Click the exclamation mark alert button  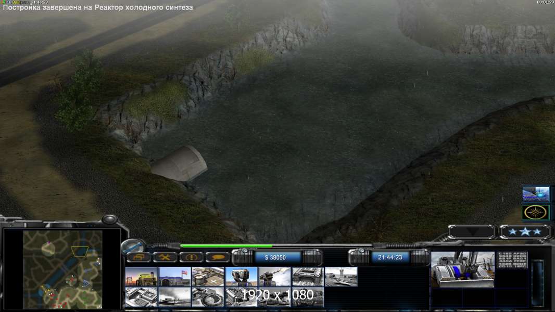(191, 257)
